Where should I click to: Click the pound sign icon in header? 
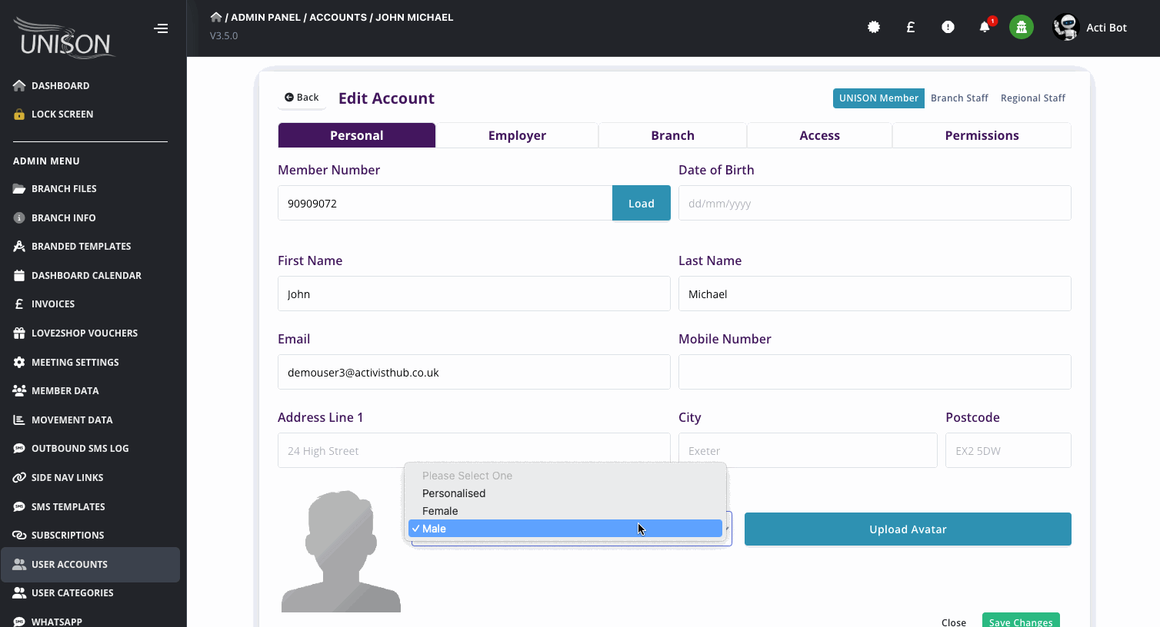tap(911, 27)
